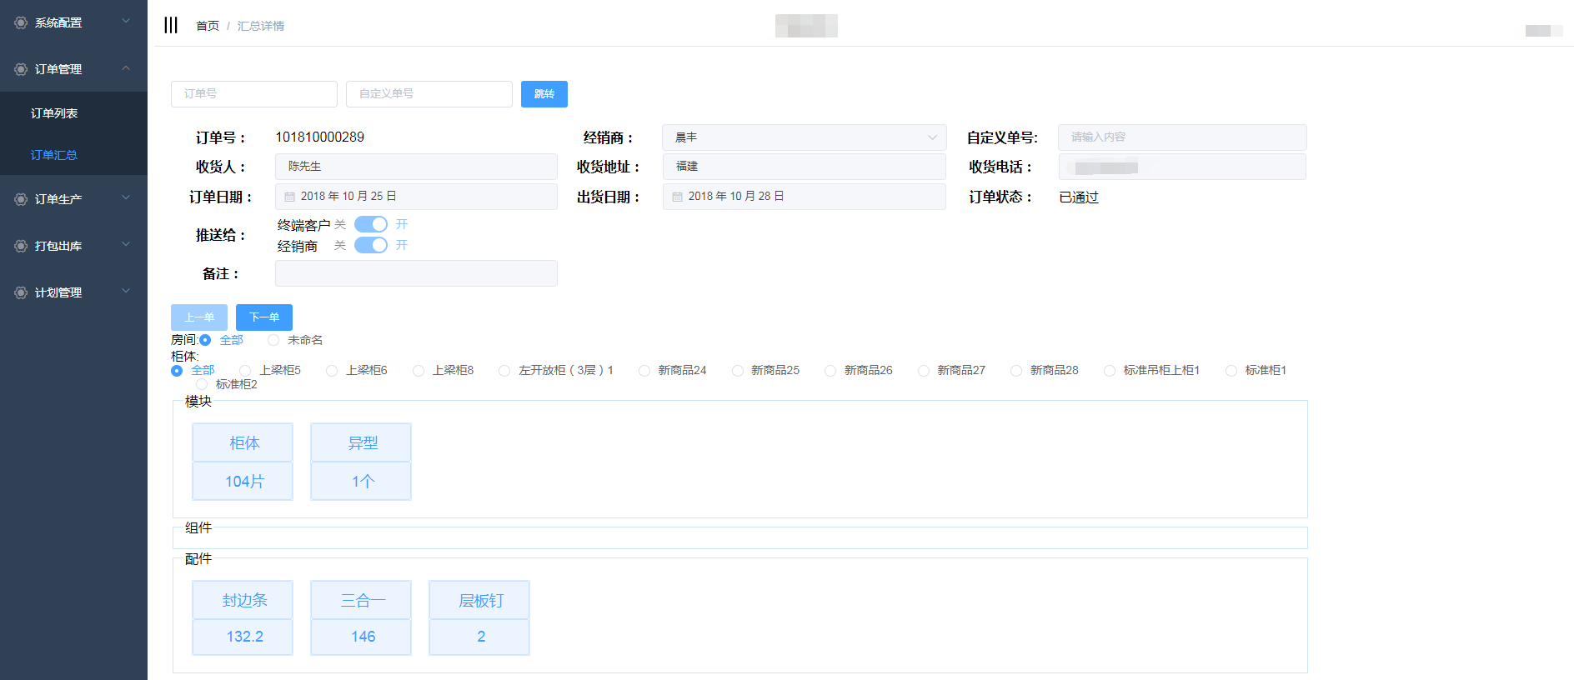Click the 计划管理 sidebar icon

tap(21, 292)
